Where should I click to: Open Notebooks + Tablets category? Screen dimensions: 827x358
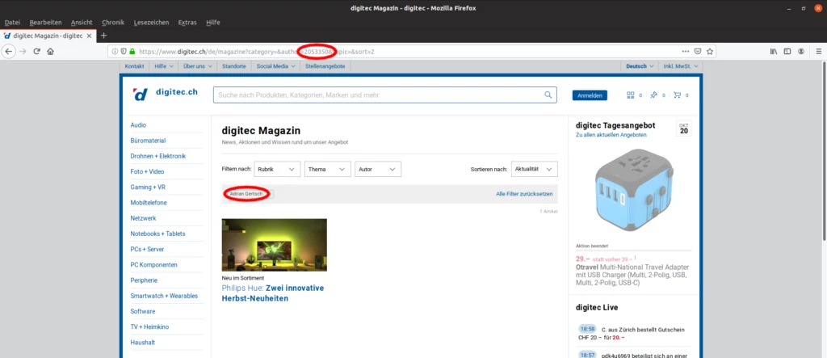(x=157, y=234)
